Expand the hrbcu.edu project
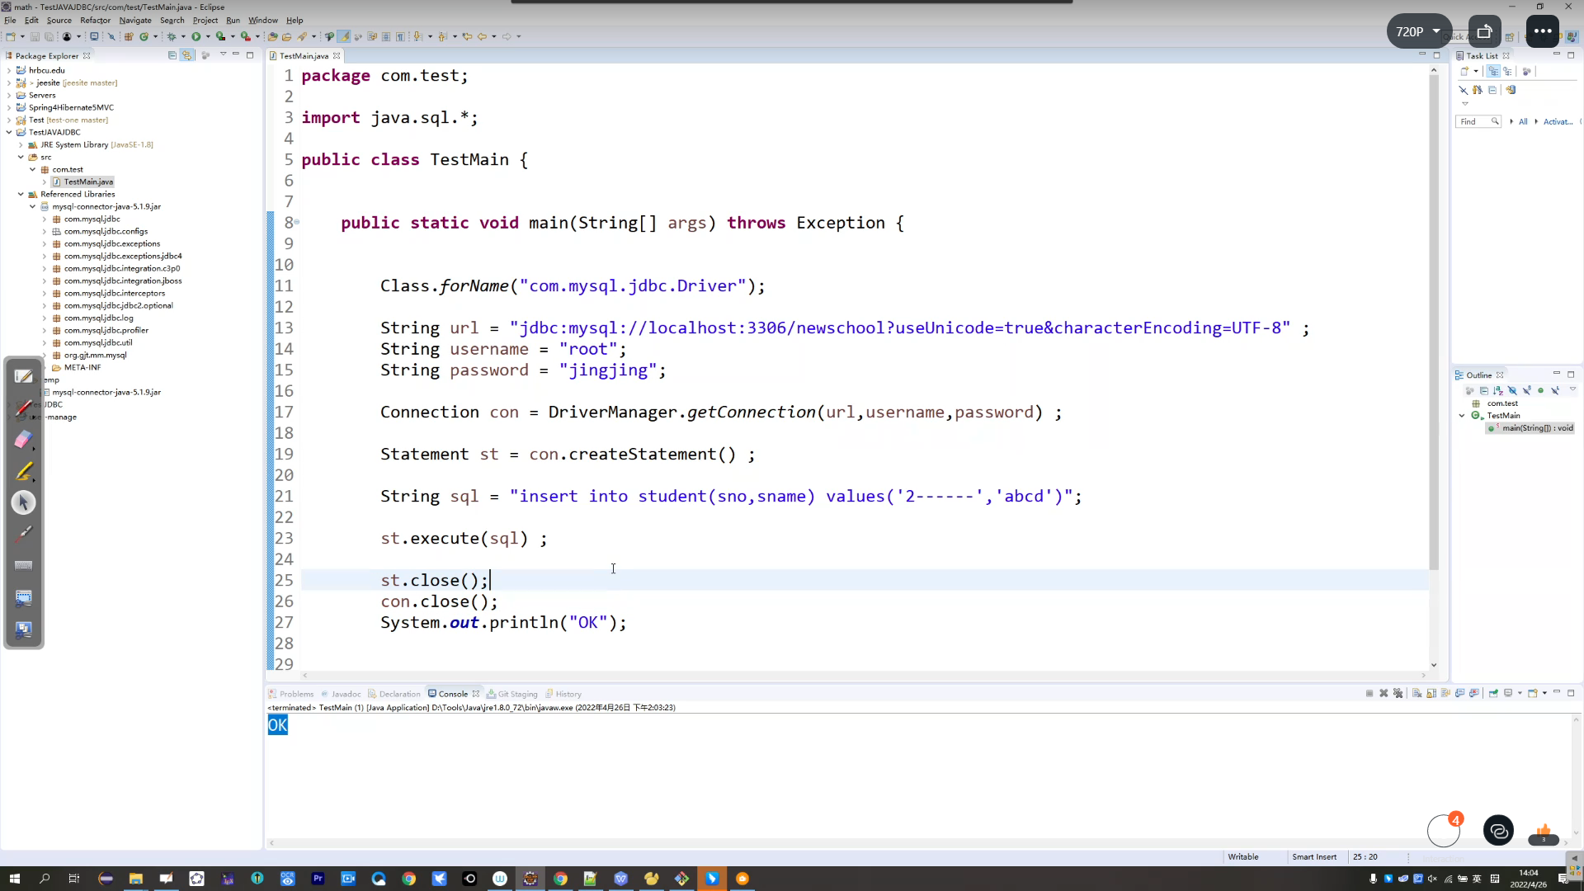1584x891 pixels. click(9, 70)
